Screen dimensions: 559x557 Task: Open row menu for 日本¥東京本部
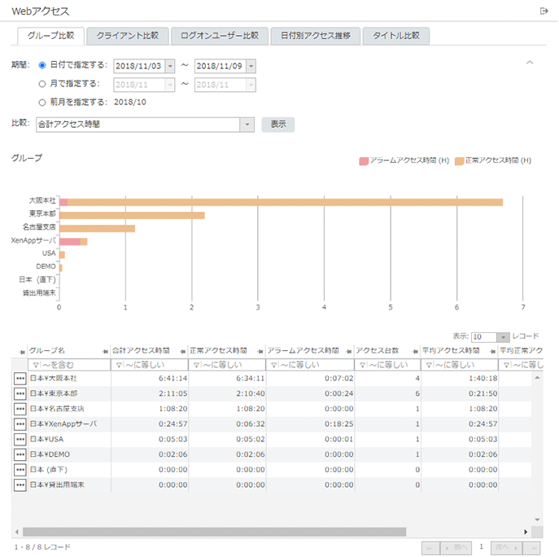tap(20, 393)
